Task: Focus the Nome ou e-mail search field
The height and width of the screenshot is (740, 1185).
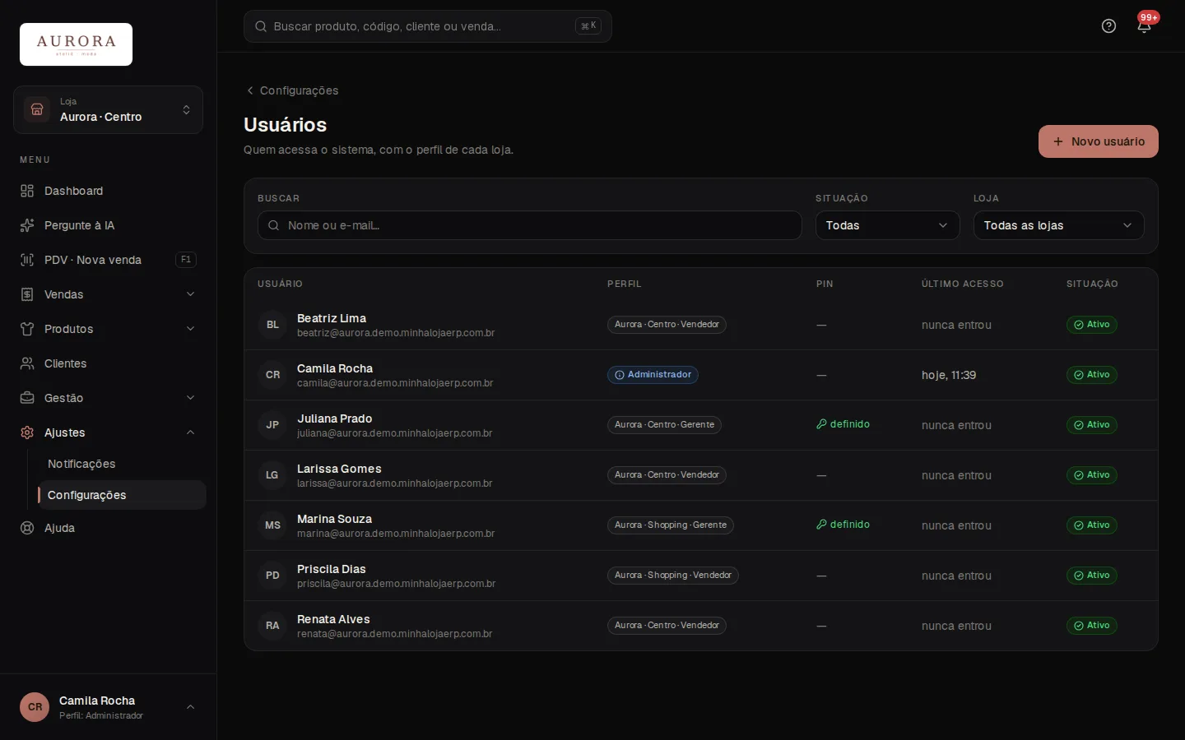Action: pos(529,225)
